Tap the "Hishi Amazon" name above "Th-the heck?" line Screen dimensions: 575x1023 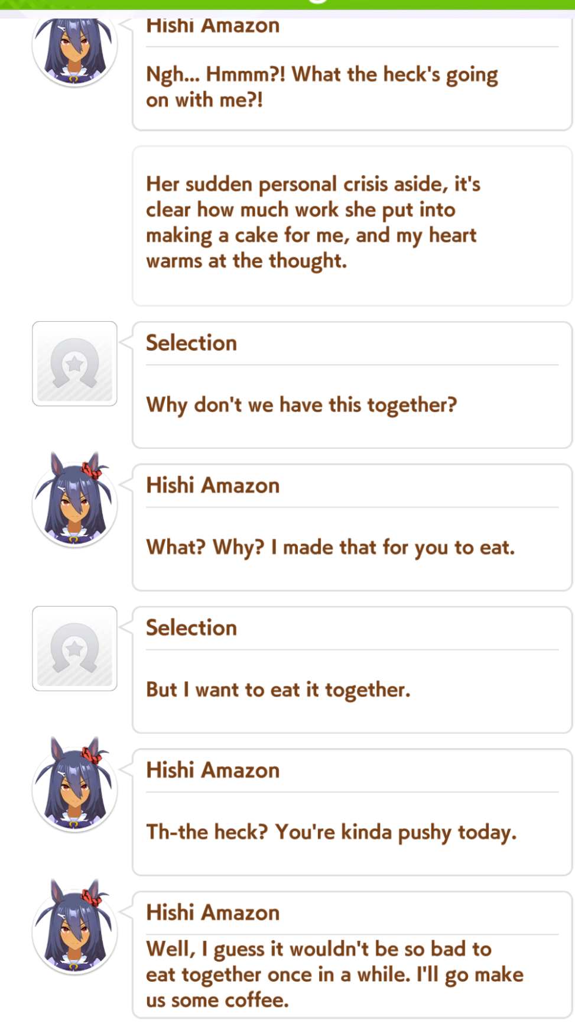click(x=213, y=771)
